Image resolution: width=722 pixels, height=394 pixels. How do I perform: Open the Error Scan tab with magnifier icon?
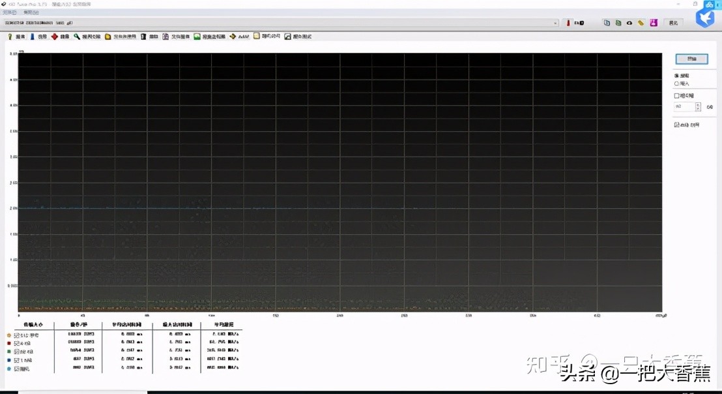[87, 37]
